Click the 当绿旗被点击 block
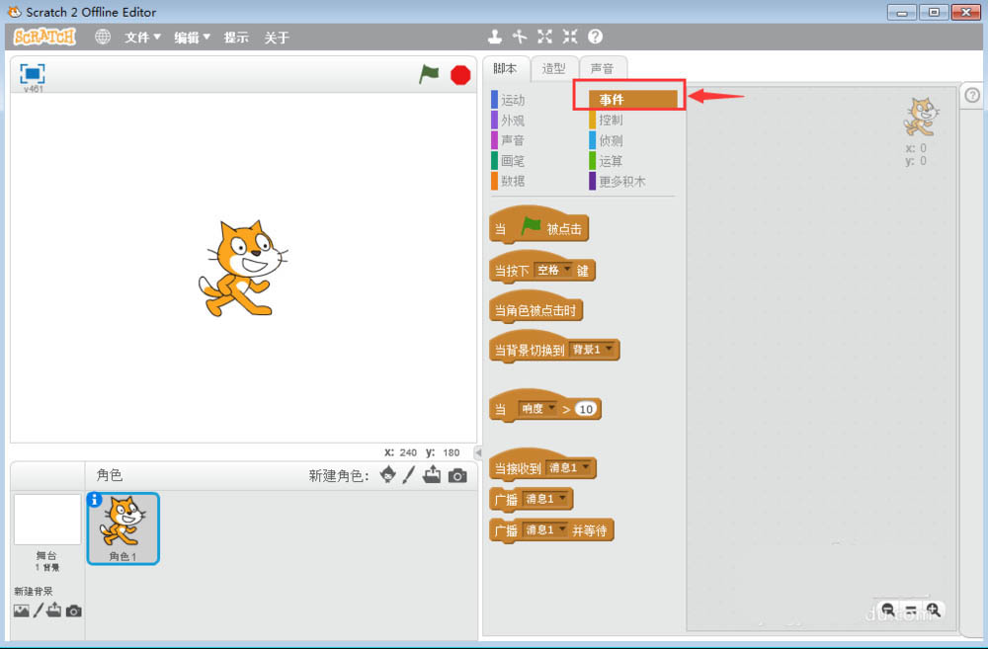 coord(538,225)
